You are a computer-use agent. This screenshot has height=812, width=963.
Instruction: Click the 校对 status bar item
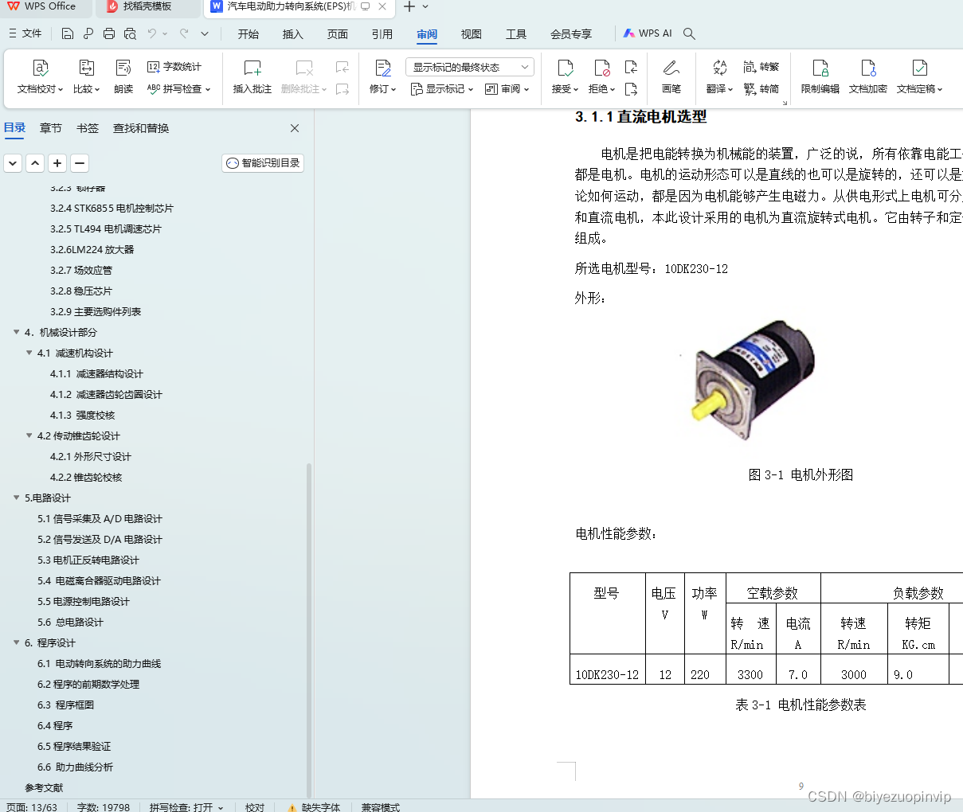pos(255,806)
